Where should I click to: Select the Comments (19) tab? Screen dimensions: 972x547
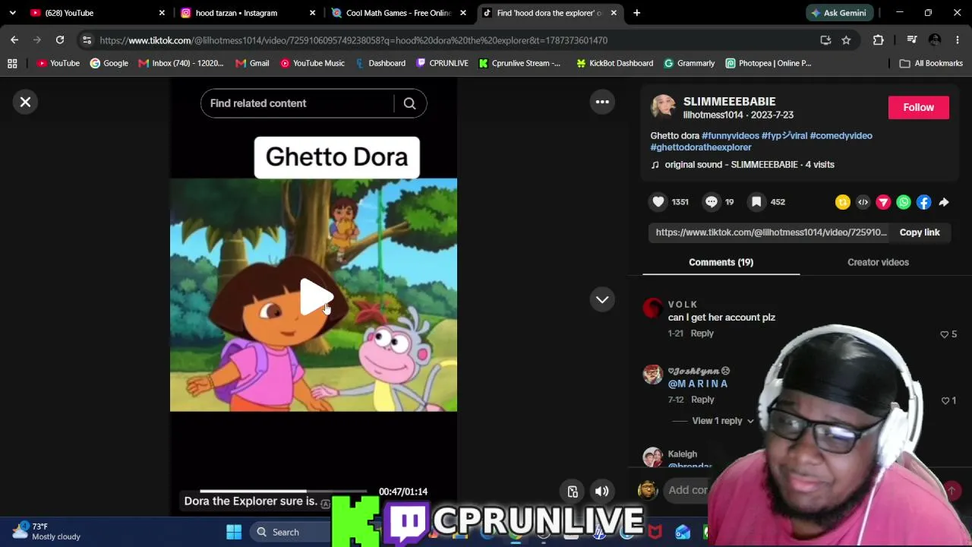tap(721, 262)
